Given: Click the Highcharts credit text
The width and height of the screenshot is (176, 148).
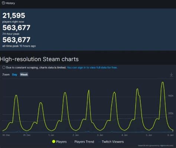Looking at the screenshot, I should coord(156,146).
